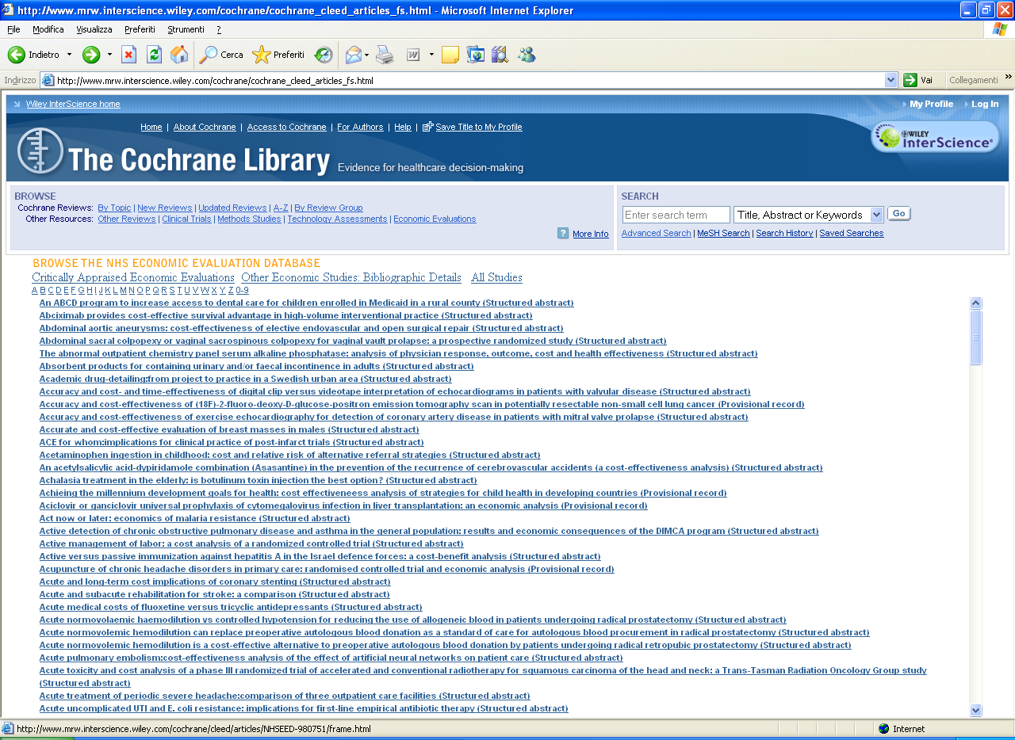Open By Review Group link
The image size is (1015, 740).
328,208
